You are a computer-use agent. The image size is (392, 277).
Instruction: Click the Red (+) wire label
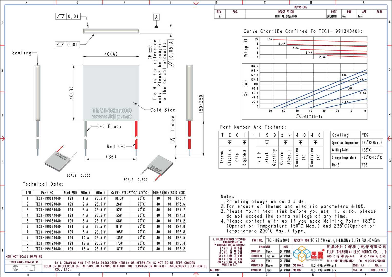pos(116,146)
